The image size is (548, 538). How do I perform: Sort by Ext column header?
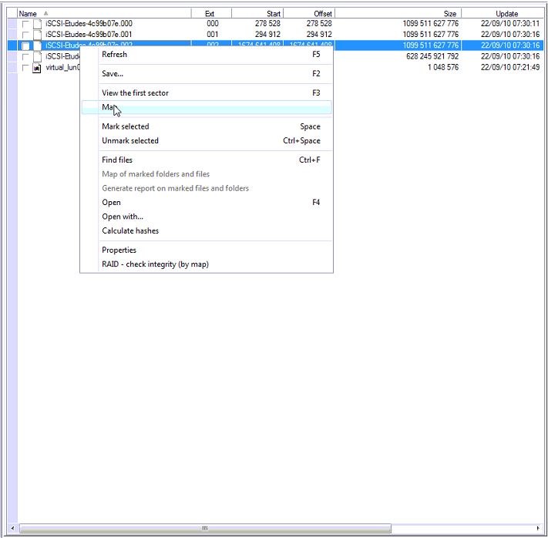[x=211, y=14]
